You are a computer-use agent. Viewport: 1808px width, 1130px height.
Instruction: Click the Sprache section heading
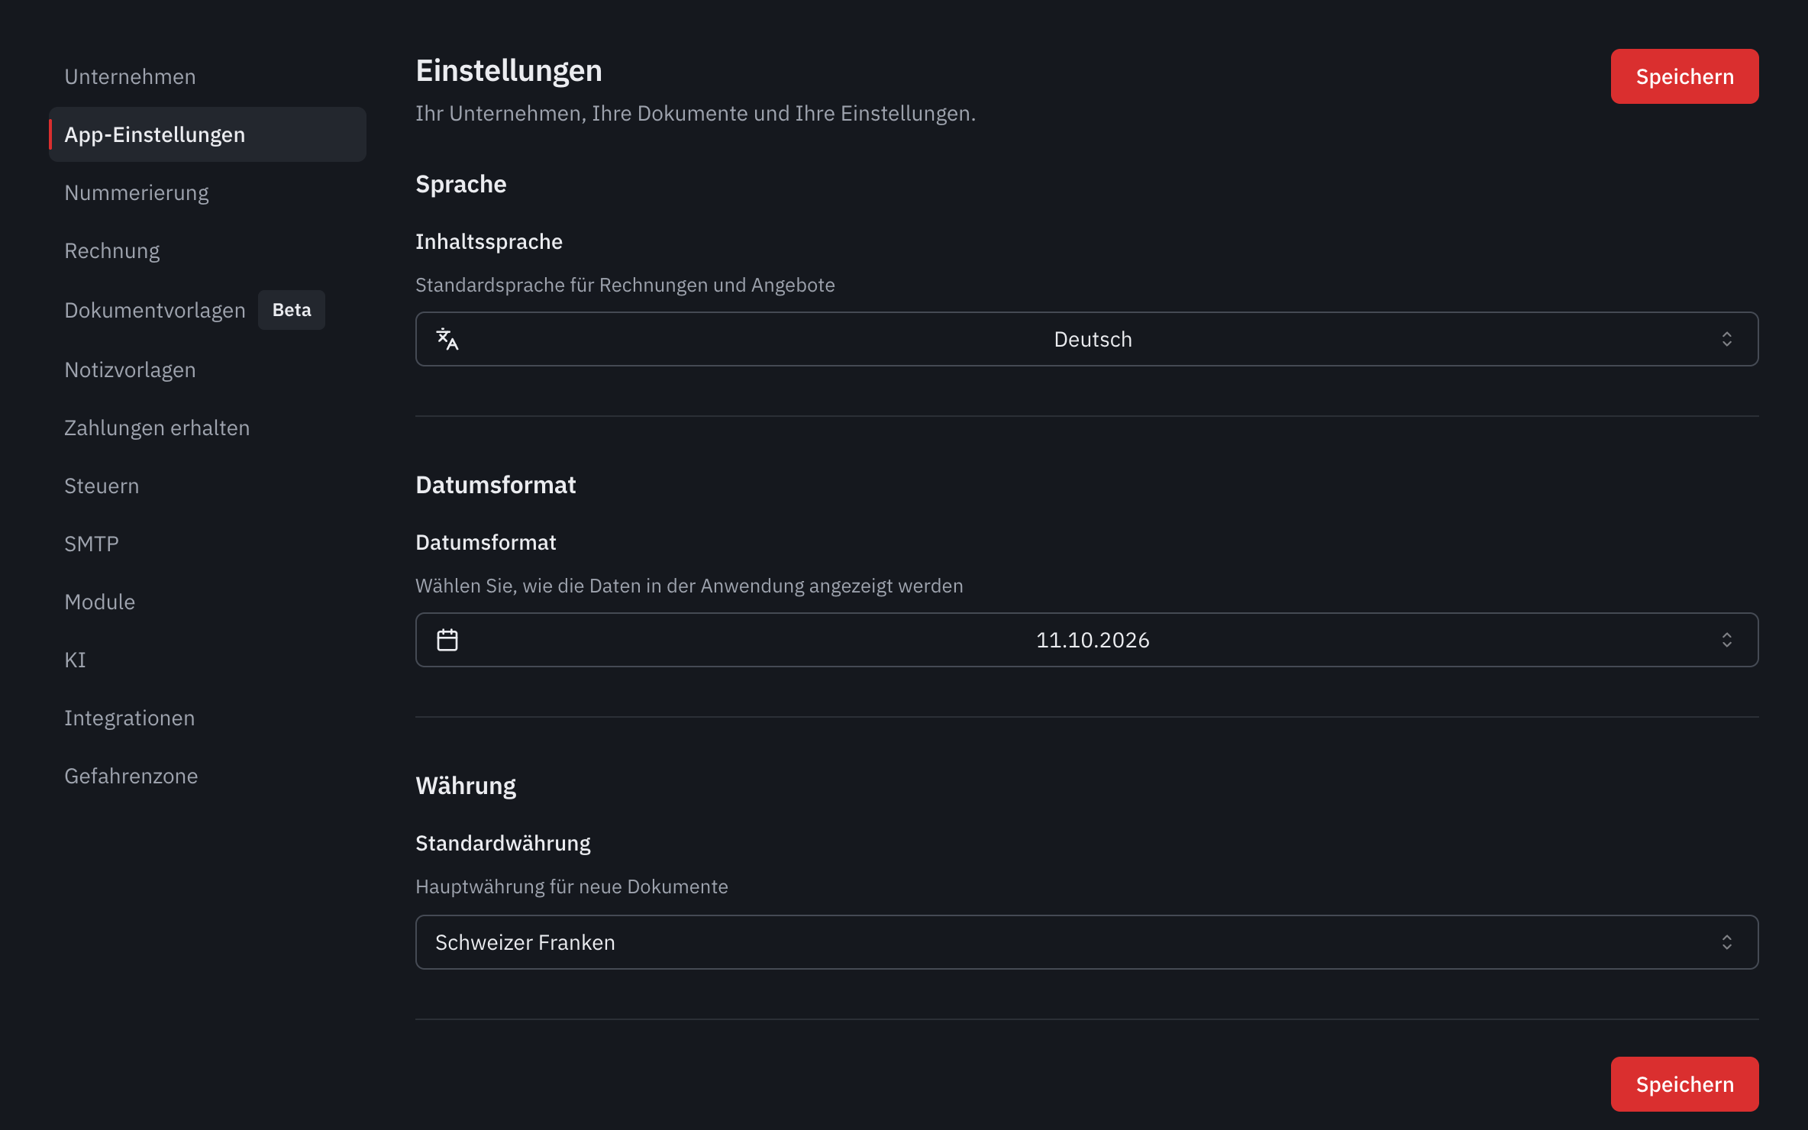(x=460, y=184)
